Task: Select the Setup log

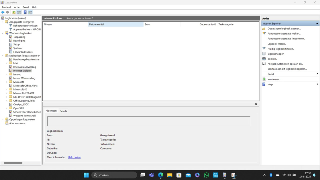Action: [x=16, y=44]
